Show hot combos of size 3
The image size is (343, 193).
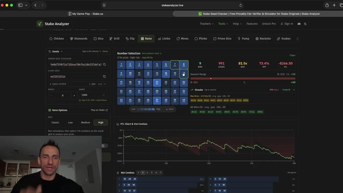tap(143, 173)
